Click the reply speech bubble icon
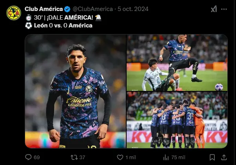Screen dimensions: 236x165 point(28,157)
